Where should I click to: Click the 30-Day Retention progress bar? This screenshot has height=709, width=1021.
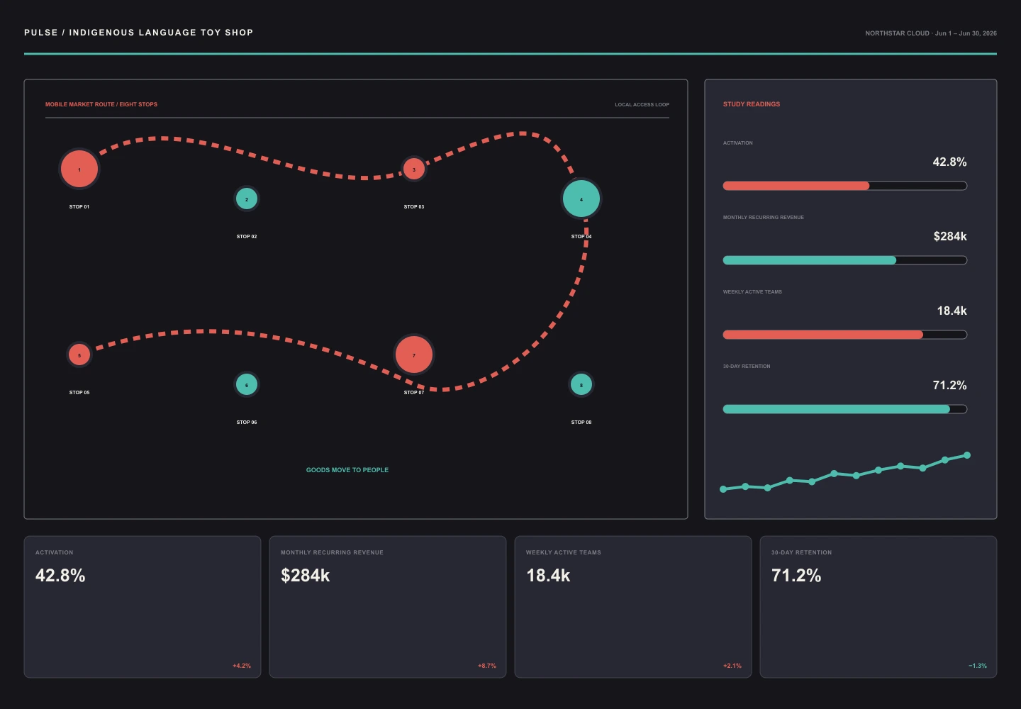[845, 409]
